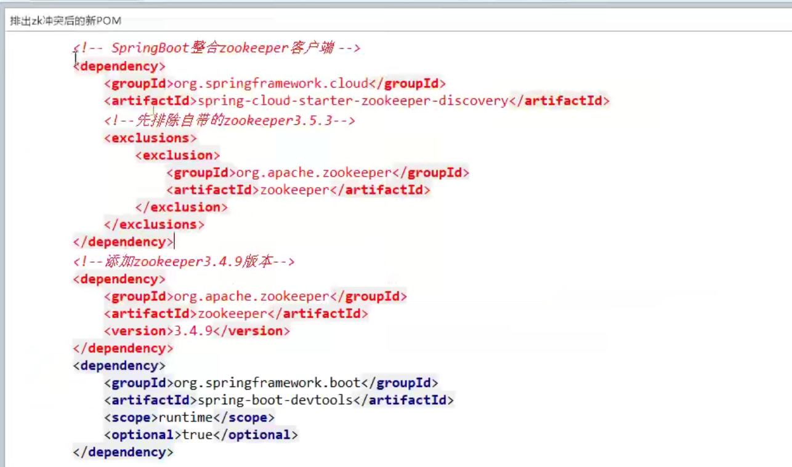This screenshot has width=792, height=467.
Task: Click the closing </exclusion> tag
Action: pos(181,207)
